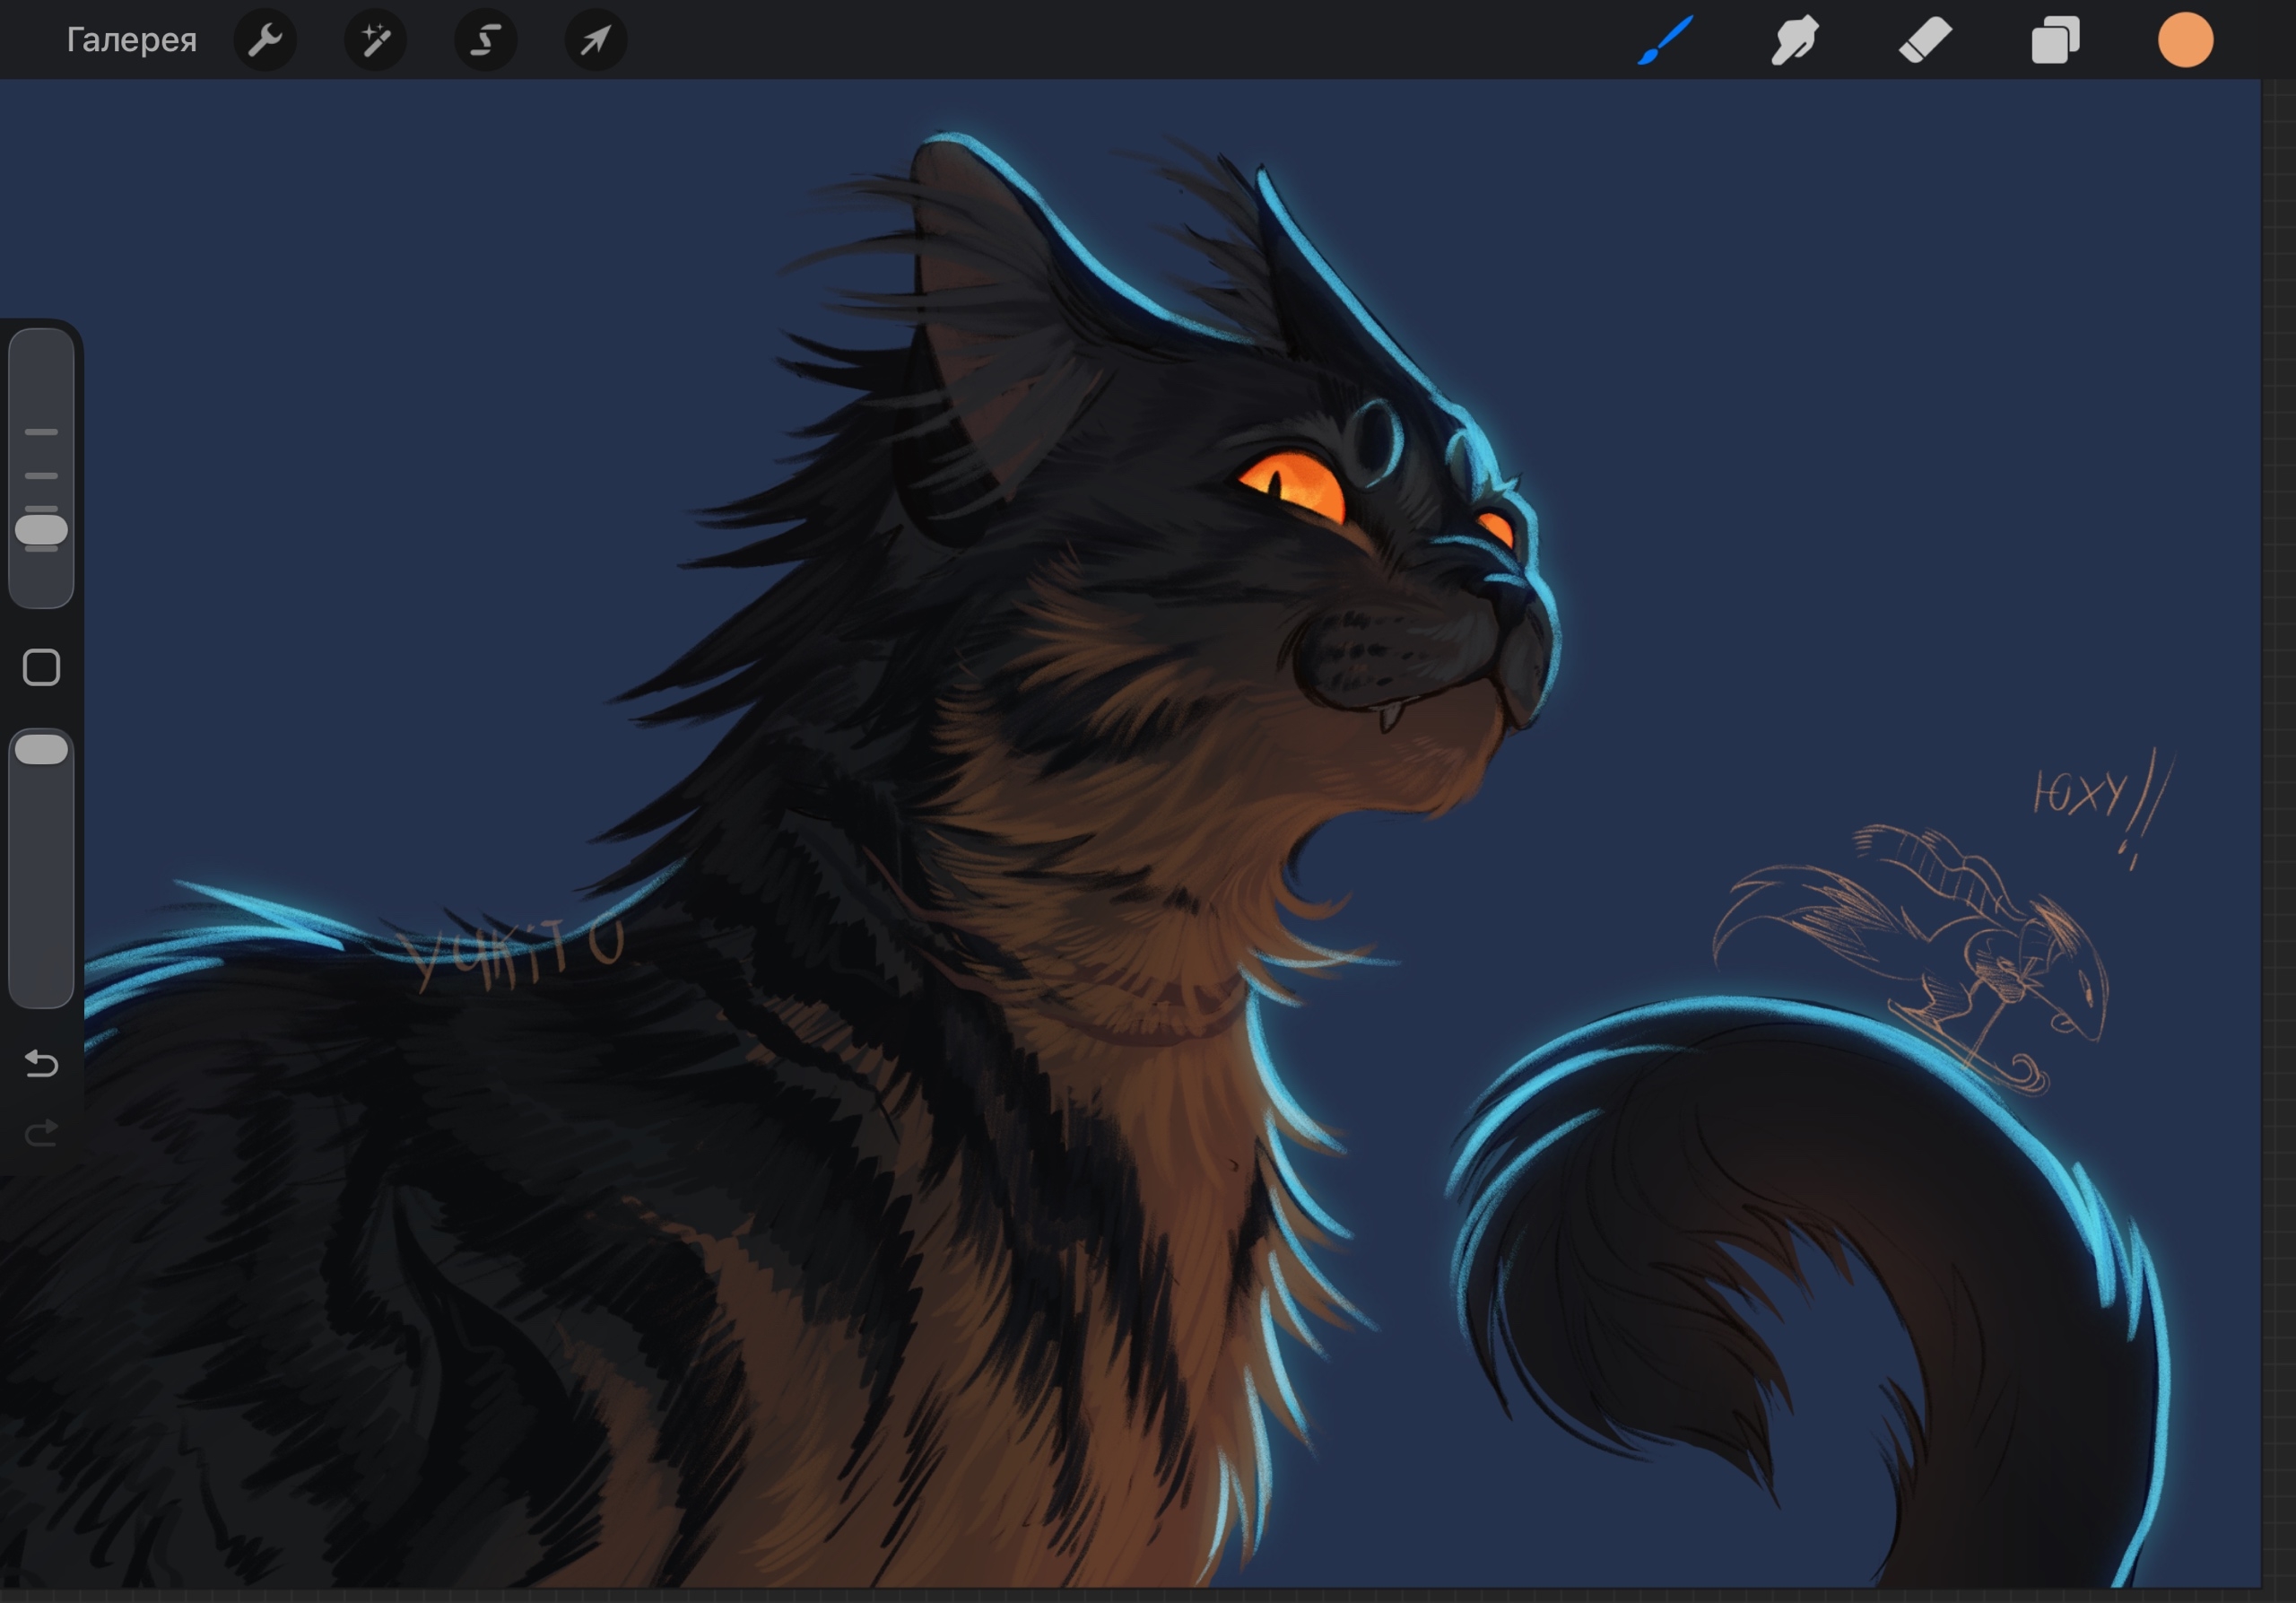The height and width of the screenshot is (1603, 2296).
Task: Open the Actions wrench menu
Action: pyautogui.click(x=265, y=40)
